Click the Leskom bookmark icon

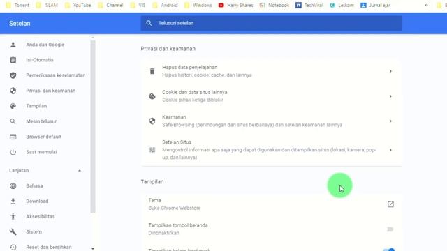332,5
